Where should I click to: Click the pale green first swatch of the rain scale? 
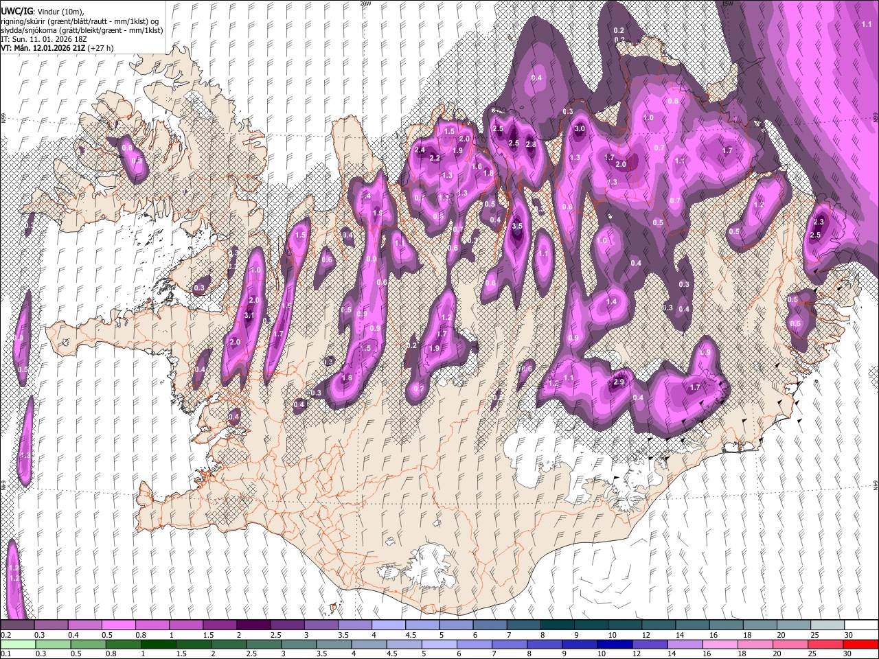(x=17, y=645)
